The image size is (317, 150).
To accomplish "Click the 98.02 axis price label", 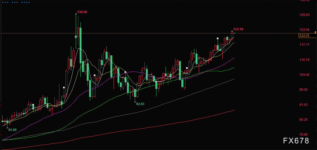I will (304, 90).
